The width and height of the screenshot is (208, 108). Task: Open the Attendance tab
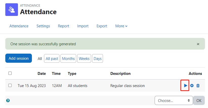(x=19, y=26)
